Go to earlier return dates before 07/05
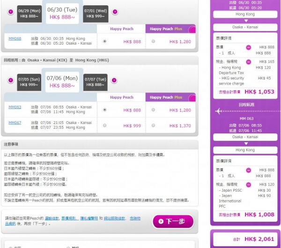281x248 pixels. [x=11, y=80]
